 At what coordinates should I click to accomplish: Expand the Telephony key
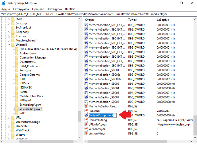pos(9,32)
